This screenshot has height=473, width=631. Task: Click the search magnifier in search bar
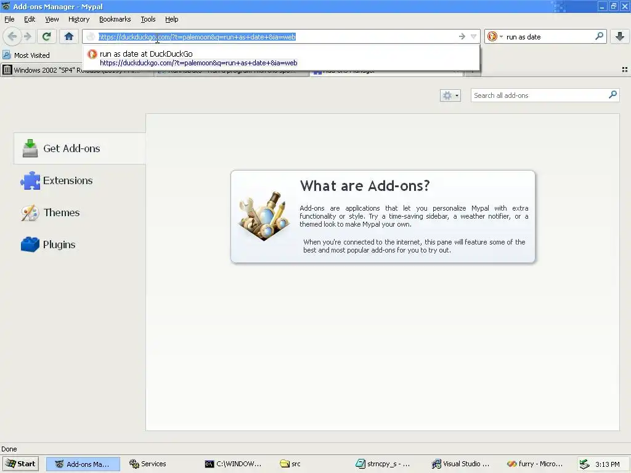coord(599,36)
